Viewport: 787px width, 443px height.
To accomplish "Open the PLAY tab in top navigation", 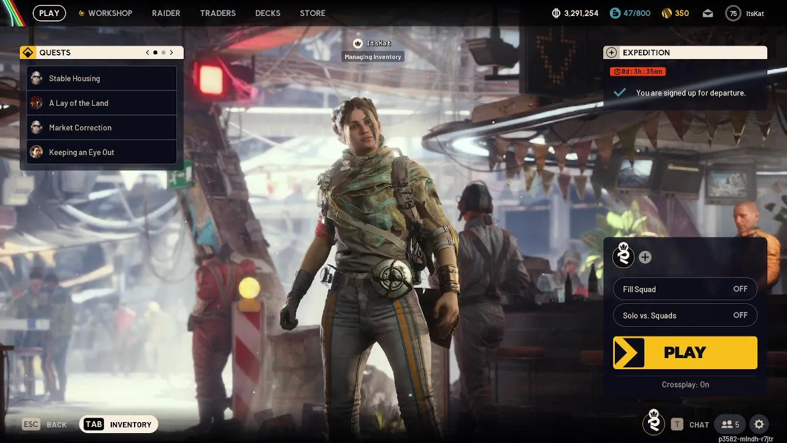I will [x=49, y=13].
